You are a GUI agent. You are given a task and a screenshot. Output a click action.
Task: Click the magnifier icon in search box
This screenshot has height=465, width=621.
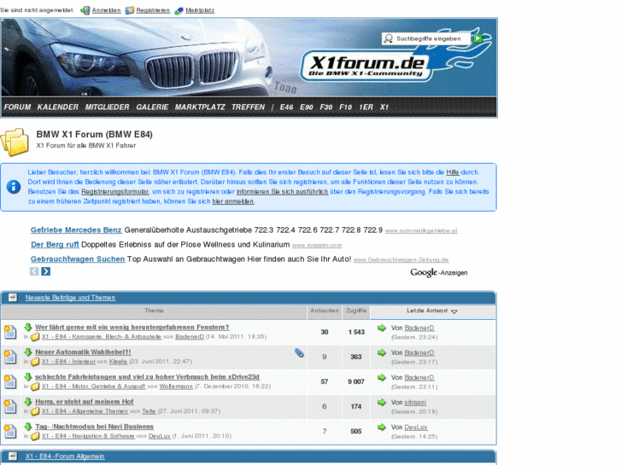pos(389,38)
